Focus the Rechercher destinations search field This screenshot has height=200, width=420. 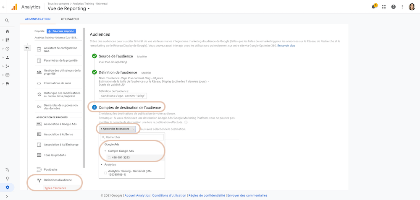(132, 137)
